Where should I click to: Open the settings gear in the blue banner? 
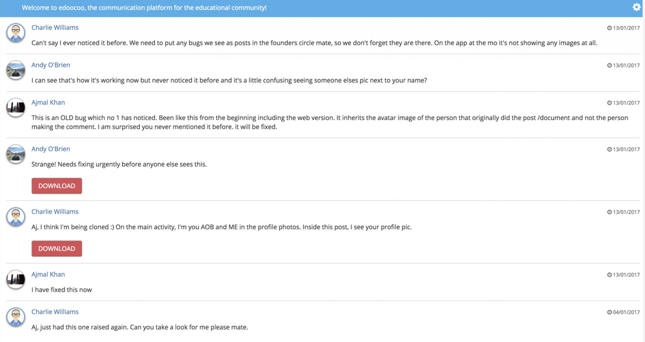click(x=636, y=7)
